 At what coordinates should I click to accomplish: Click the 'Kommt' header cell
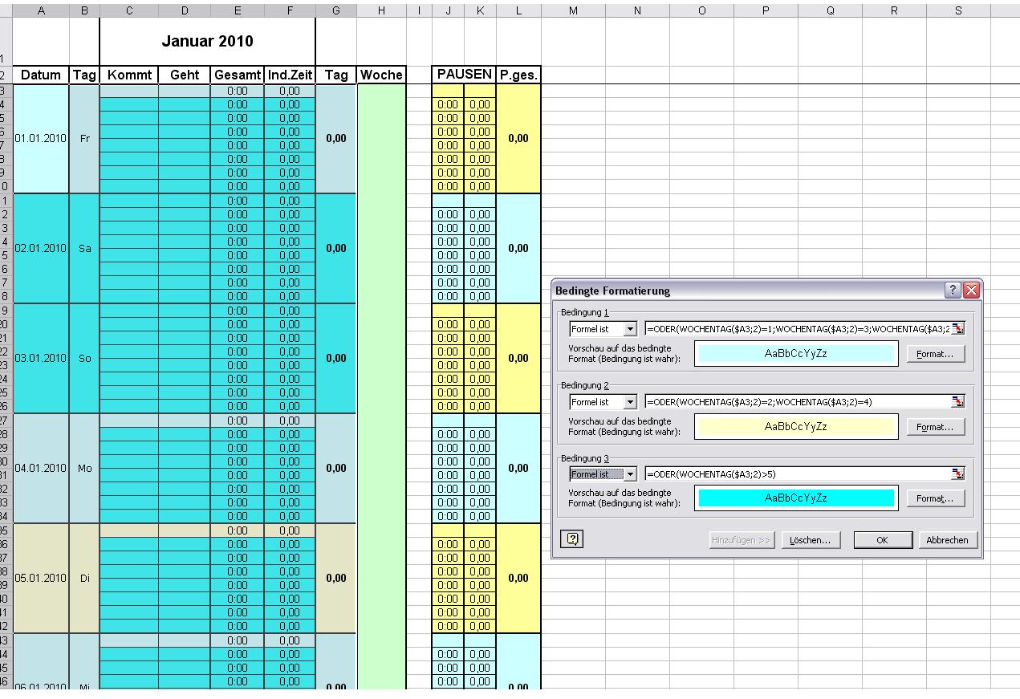coord(128,75)
